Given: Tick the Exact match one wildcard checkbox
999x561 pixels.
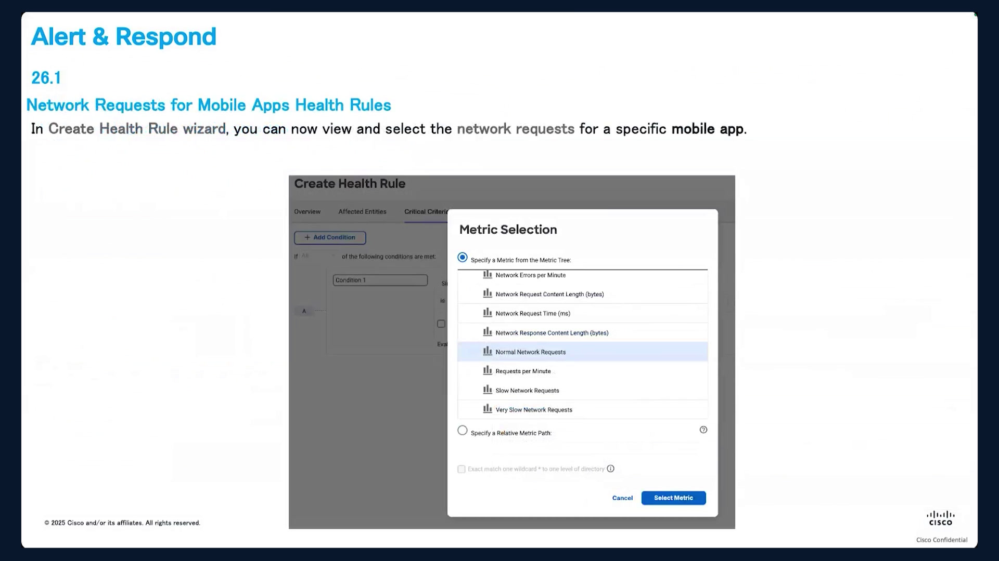Looking at the screenshot, I should pyautogui.click(x=462, y=469).
